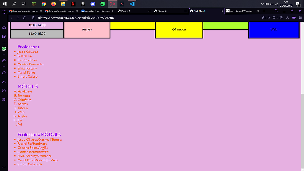Close the Borradores Wix.com tab

[258, 11]
